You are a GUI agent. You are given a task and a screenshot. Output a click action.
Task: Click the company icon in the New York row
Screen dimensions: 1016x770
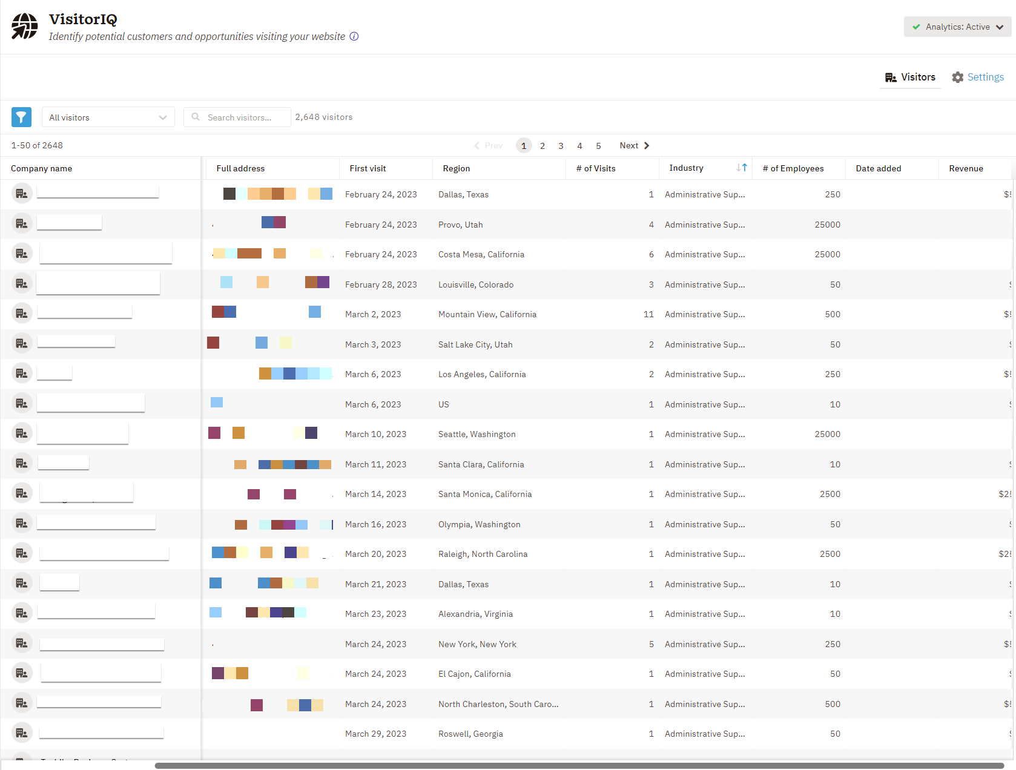click(x=22, y=643)
